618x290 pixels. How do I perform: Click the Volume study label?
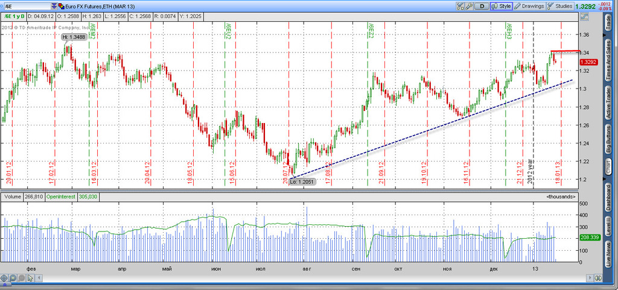pyautogui.click(x=13, y=196)
